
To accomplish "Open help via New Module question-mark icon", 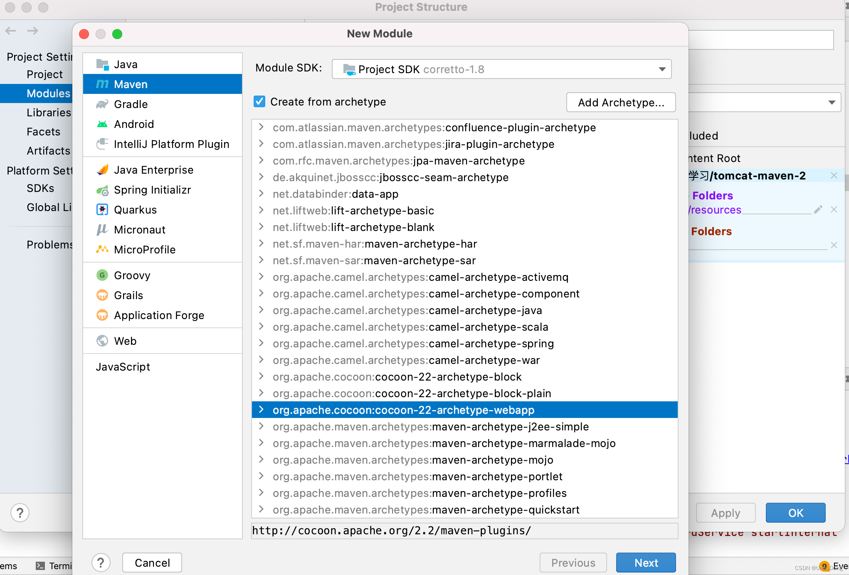I will coord(101,563).
